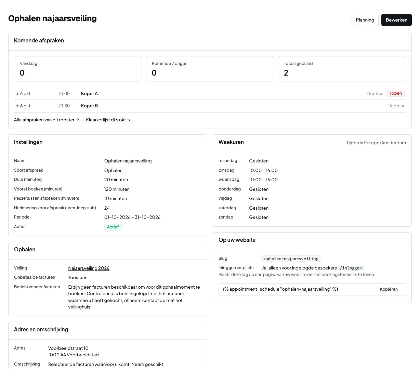Click the 10:30 time of Koper B
420x369 pixels.
[x=64, y=106]
